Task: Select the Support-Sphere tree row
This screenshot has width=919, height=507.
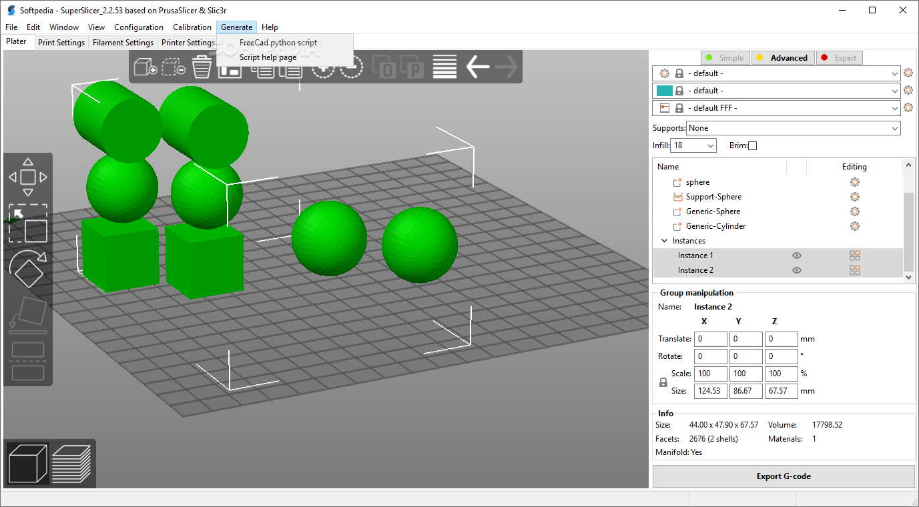Action: [x=778, y=197]
